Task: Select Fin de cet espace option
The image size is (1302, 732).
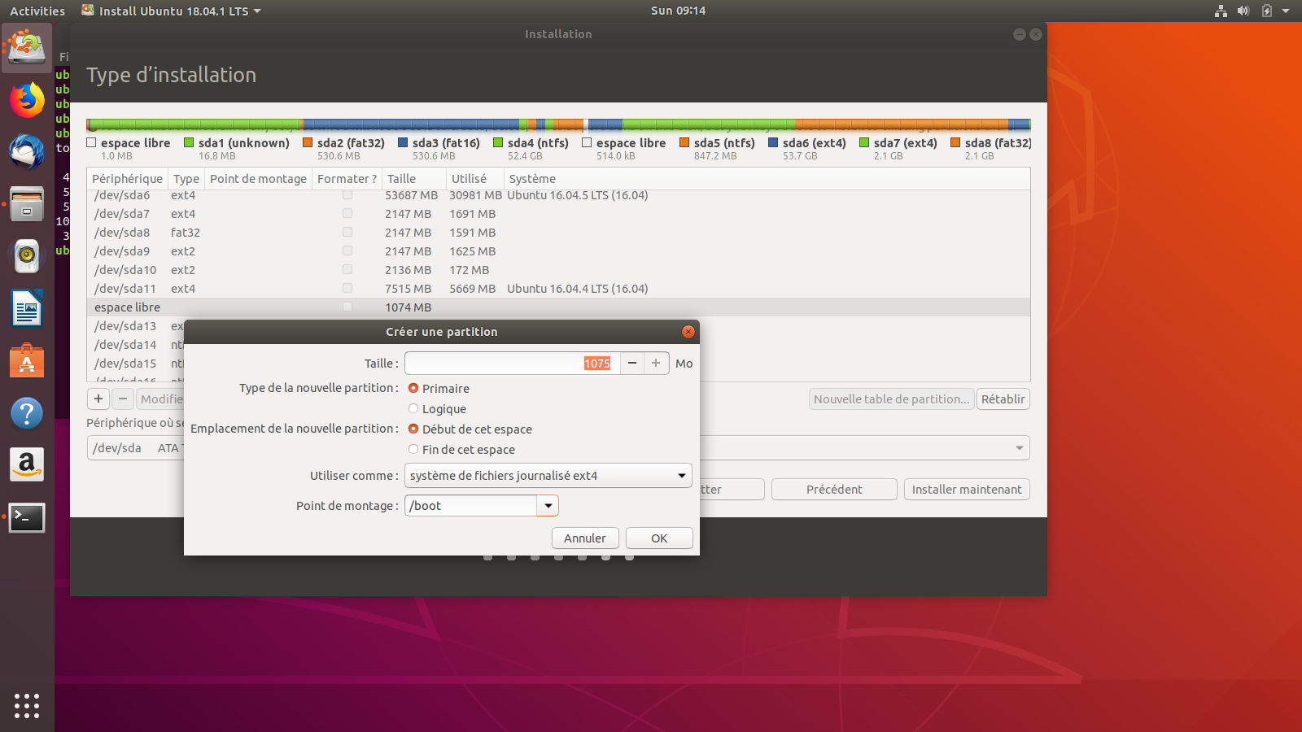Action: tap(413, 450)
